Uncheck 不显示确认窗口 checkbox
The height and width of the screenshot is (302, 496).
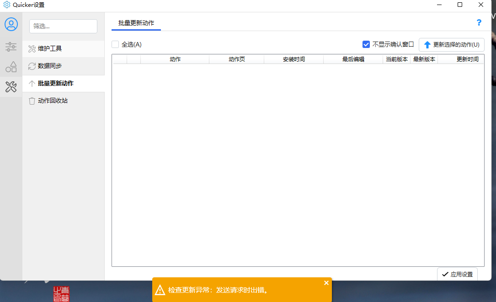366,44
